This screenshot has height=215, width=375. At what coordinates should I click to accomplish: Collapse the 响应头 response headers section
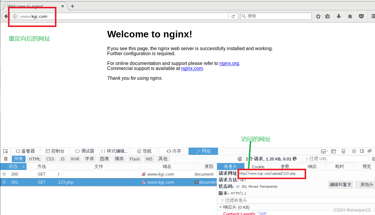click(x=220, y=207)
